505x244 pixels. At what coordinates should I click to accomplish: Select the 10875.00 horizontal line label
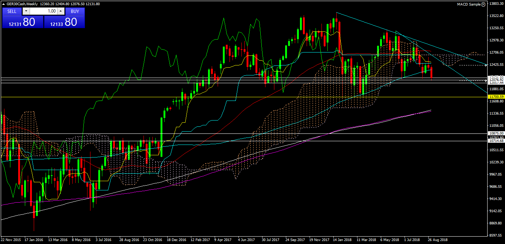(496, 133)
